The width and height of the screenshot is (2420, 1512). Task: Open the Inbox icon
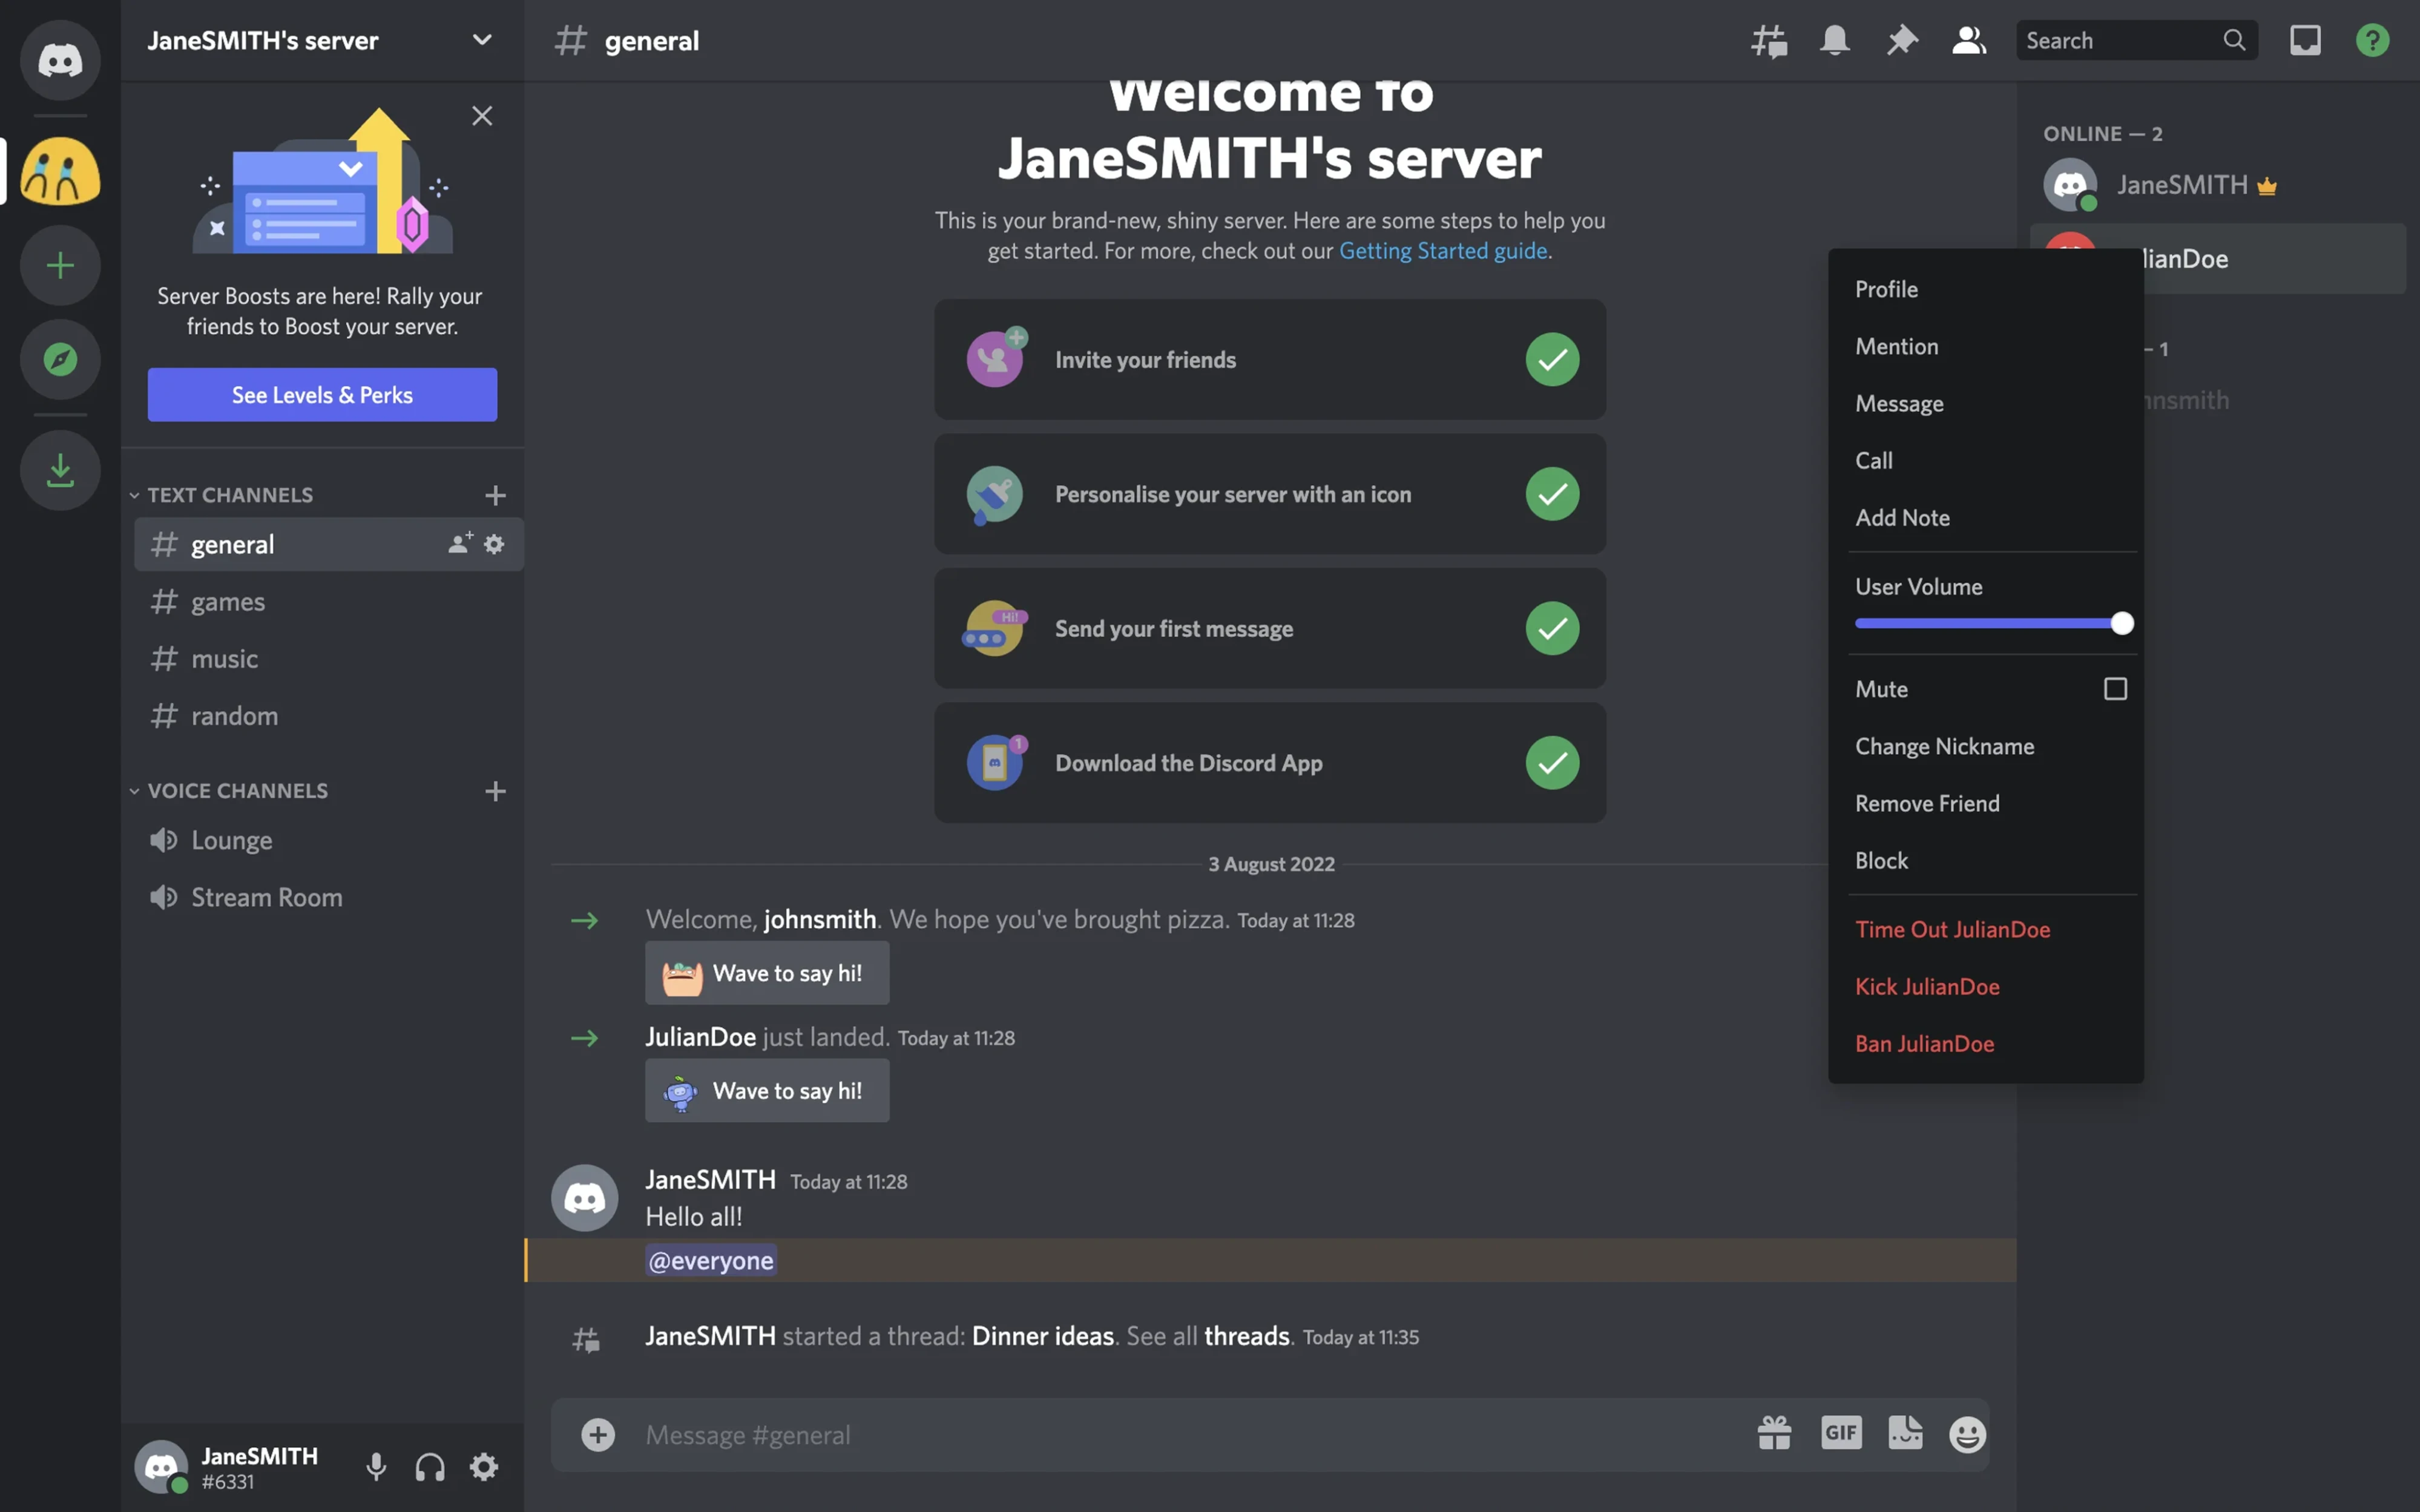[x=2305, y=41]
